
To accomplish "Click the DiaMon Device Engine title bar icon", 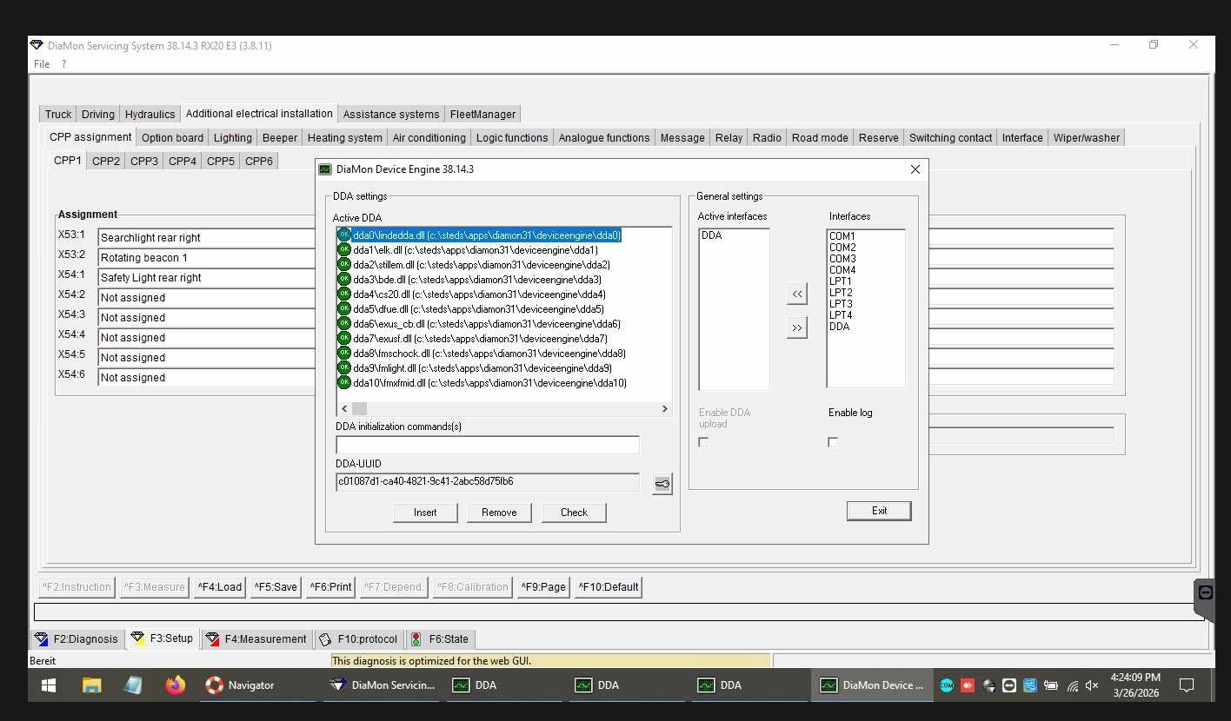I will point(325,169).
